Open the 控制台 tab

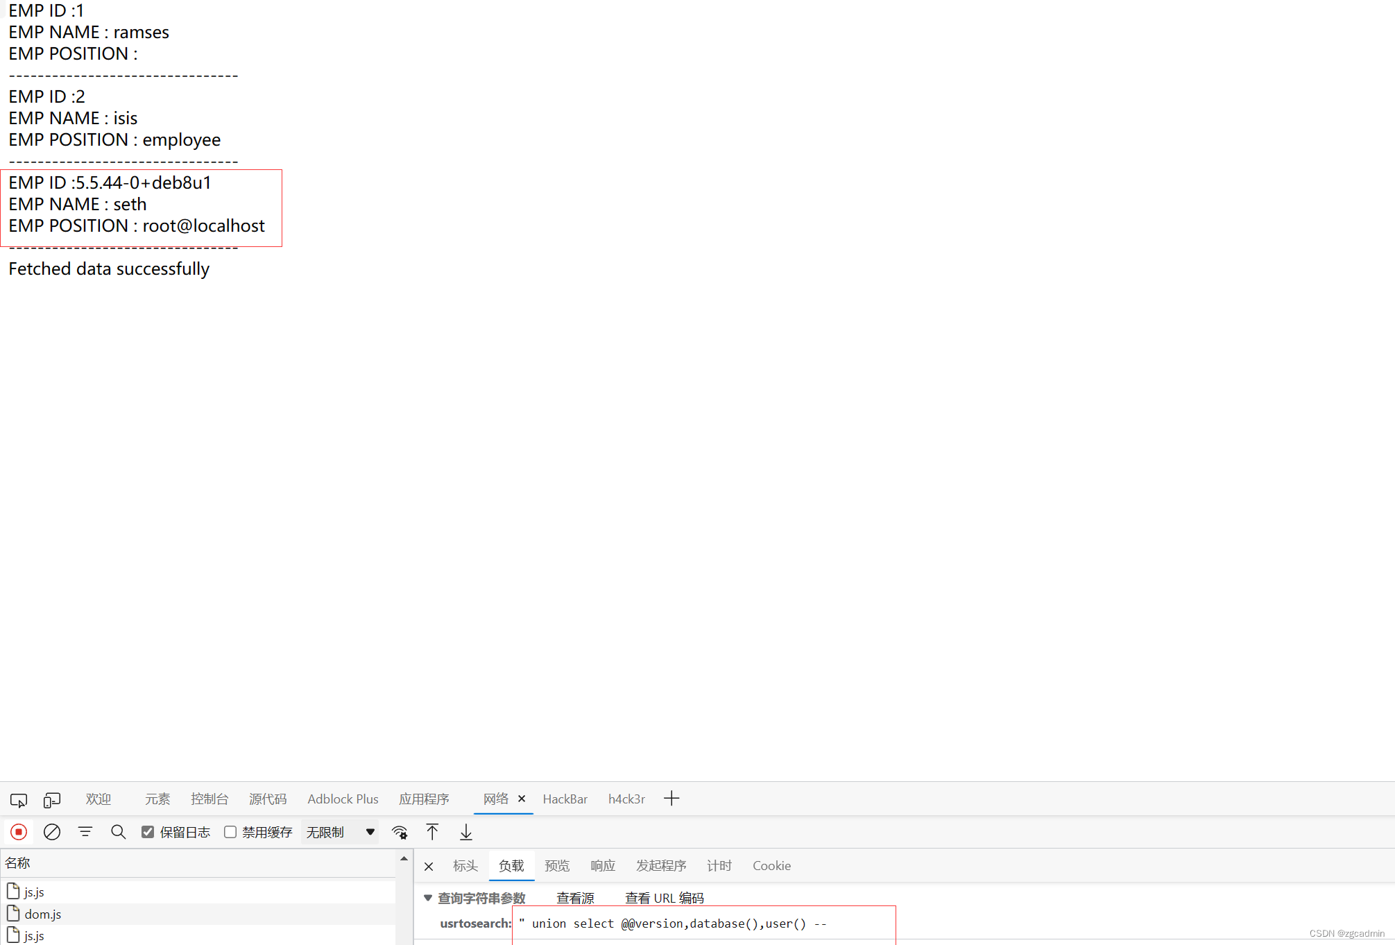pos(209,799)
